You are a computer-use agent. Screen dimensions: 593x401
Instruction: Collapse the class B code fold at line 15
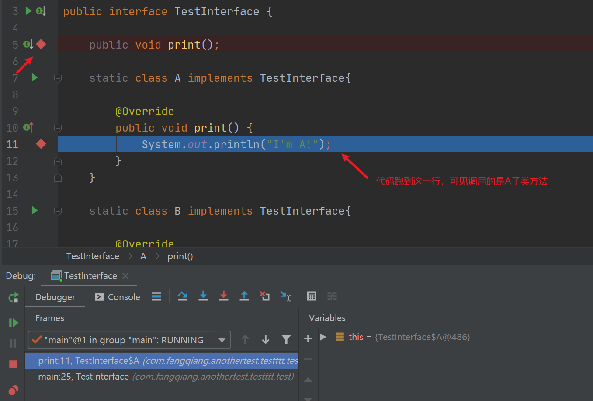tap(58, 211)
